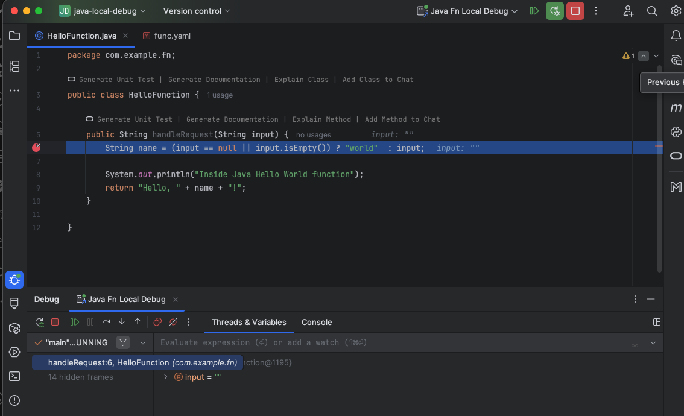Viewport: 684px width, 416px height.
Task: Click the Step Into button
Action: point(122,322)
